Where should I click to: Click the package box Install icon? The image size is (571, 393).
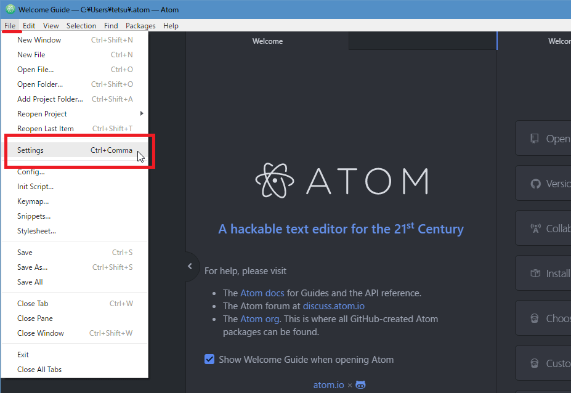point(535,273)
